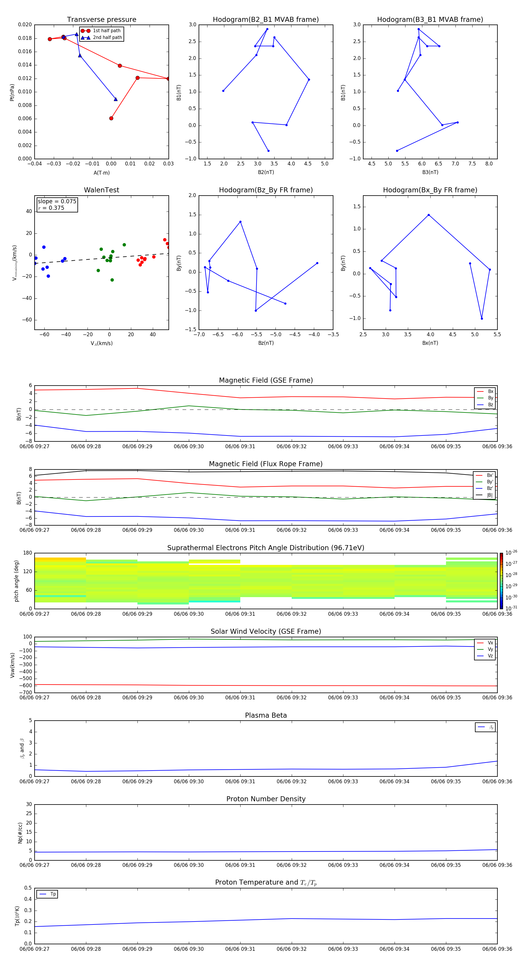Click the "V_A(km/s)" x-axis label
This screenshot has height=975, width=532.
point(101,343)
